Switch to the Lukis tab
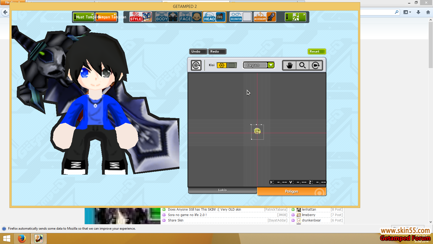 click(x=222, y=190)
